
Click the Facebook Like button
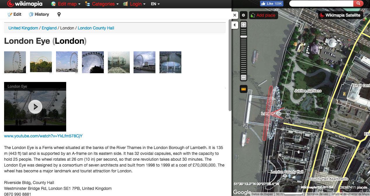[271, 3]
